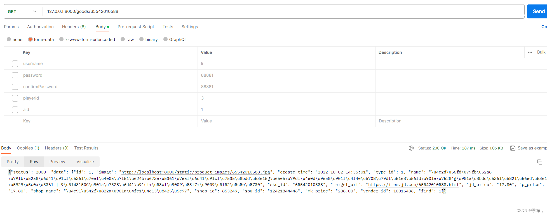
Task: Click the confirmPassword key cell
Action: click(109, 87)
